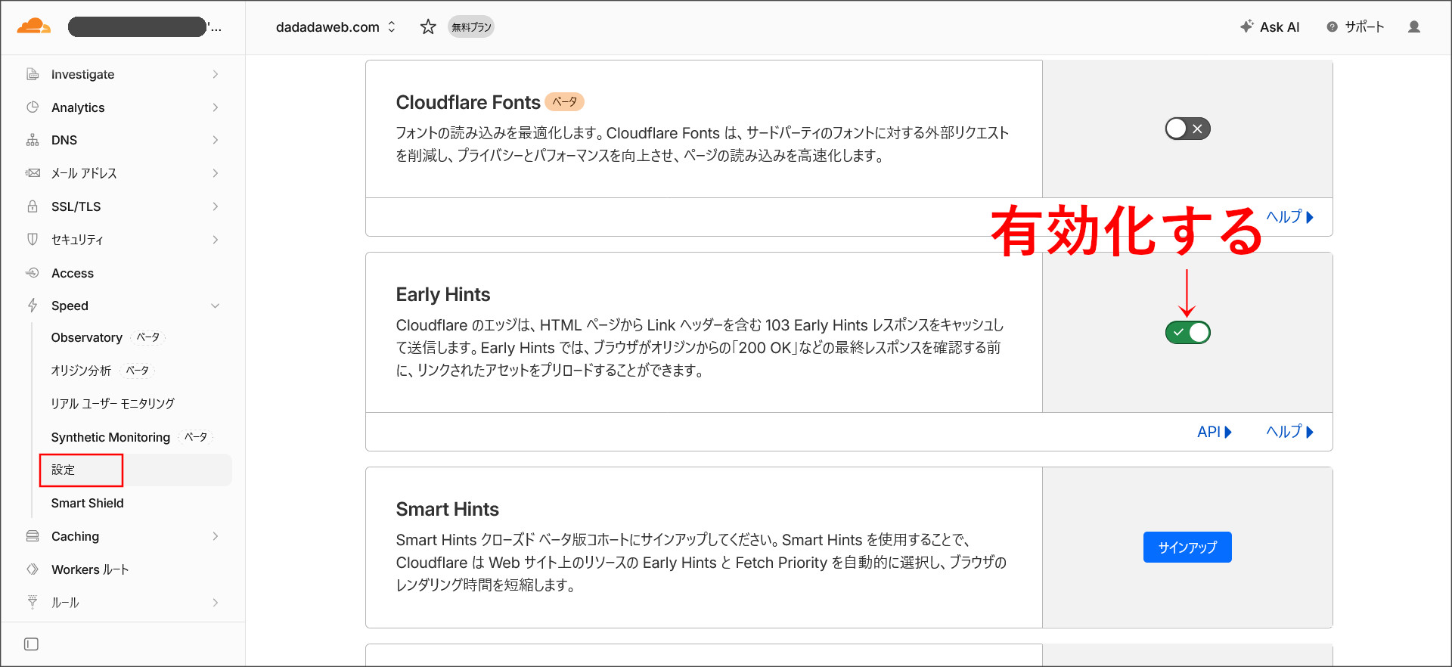Click the Speed lightning bolt icon

33,306
